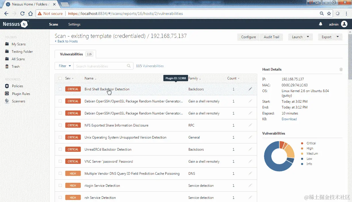Download the KB via Download link
Image resolution: width=352 pixels, height=202 pixels.
[x=289, y=119]
